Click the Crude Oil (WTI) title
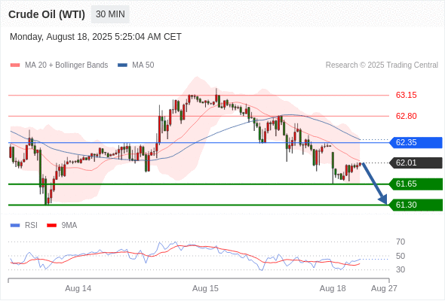This screenshot has height=301, width=445. pyautogui.click(x=47, y=14)
